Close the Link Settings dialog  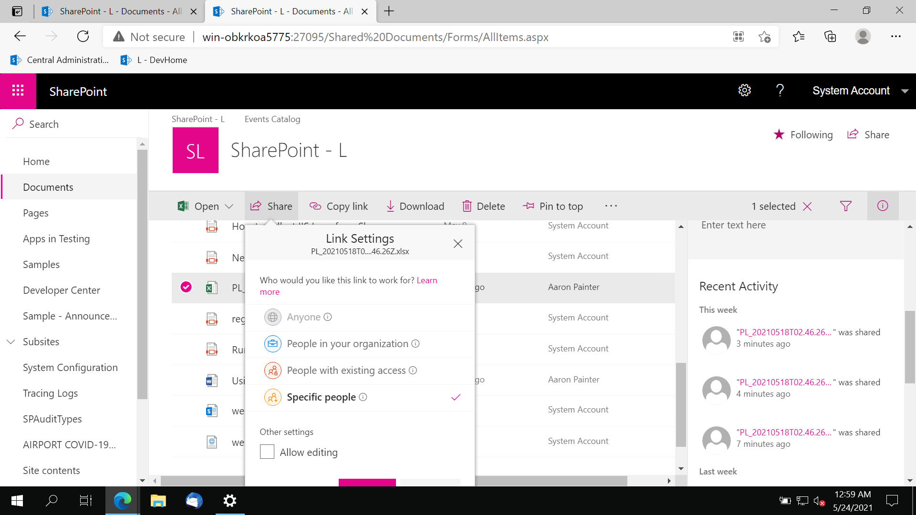click(x=458, y=244)
